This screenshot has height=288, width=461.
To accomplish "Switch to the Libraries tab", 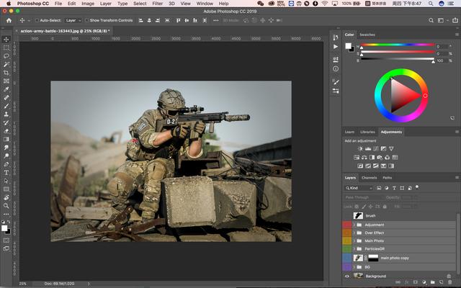I will 367,132.
